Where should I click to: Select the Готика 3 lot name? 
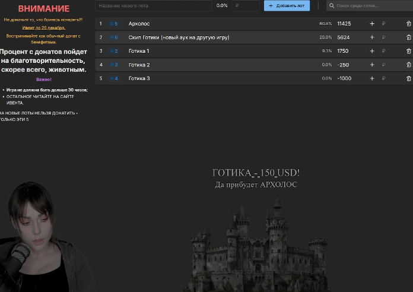click(x=139, y=78)
